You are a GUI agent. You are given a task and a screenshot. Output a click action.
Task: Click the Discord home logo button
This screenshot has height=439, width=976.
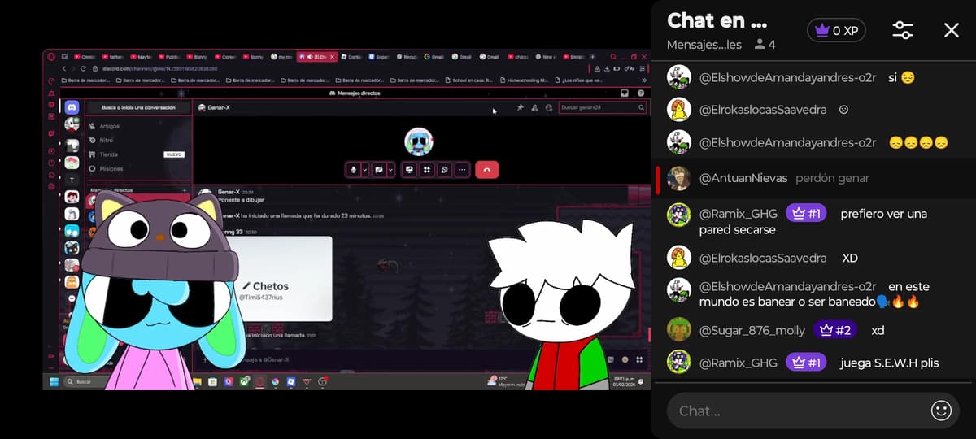coord(72,107)
